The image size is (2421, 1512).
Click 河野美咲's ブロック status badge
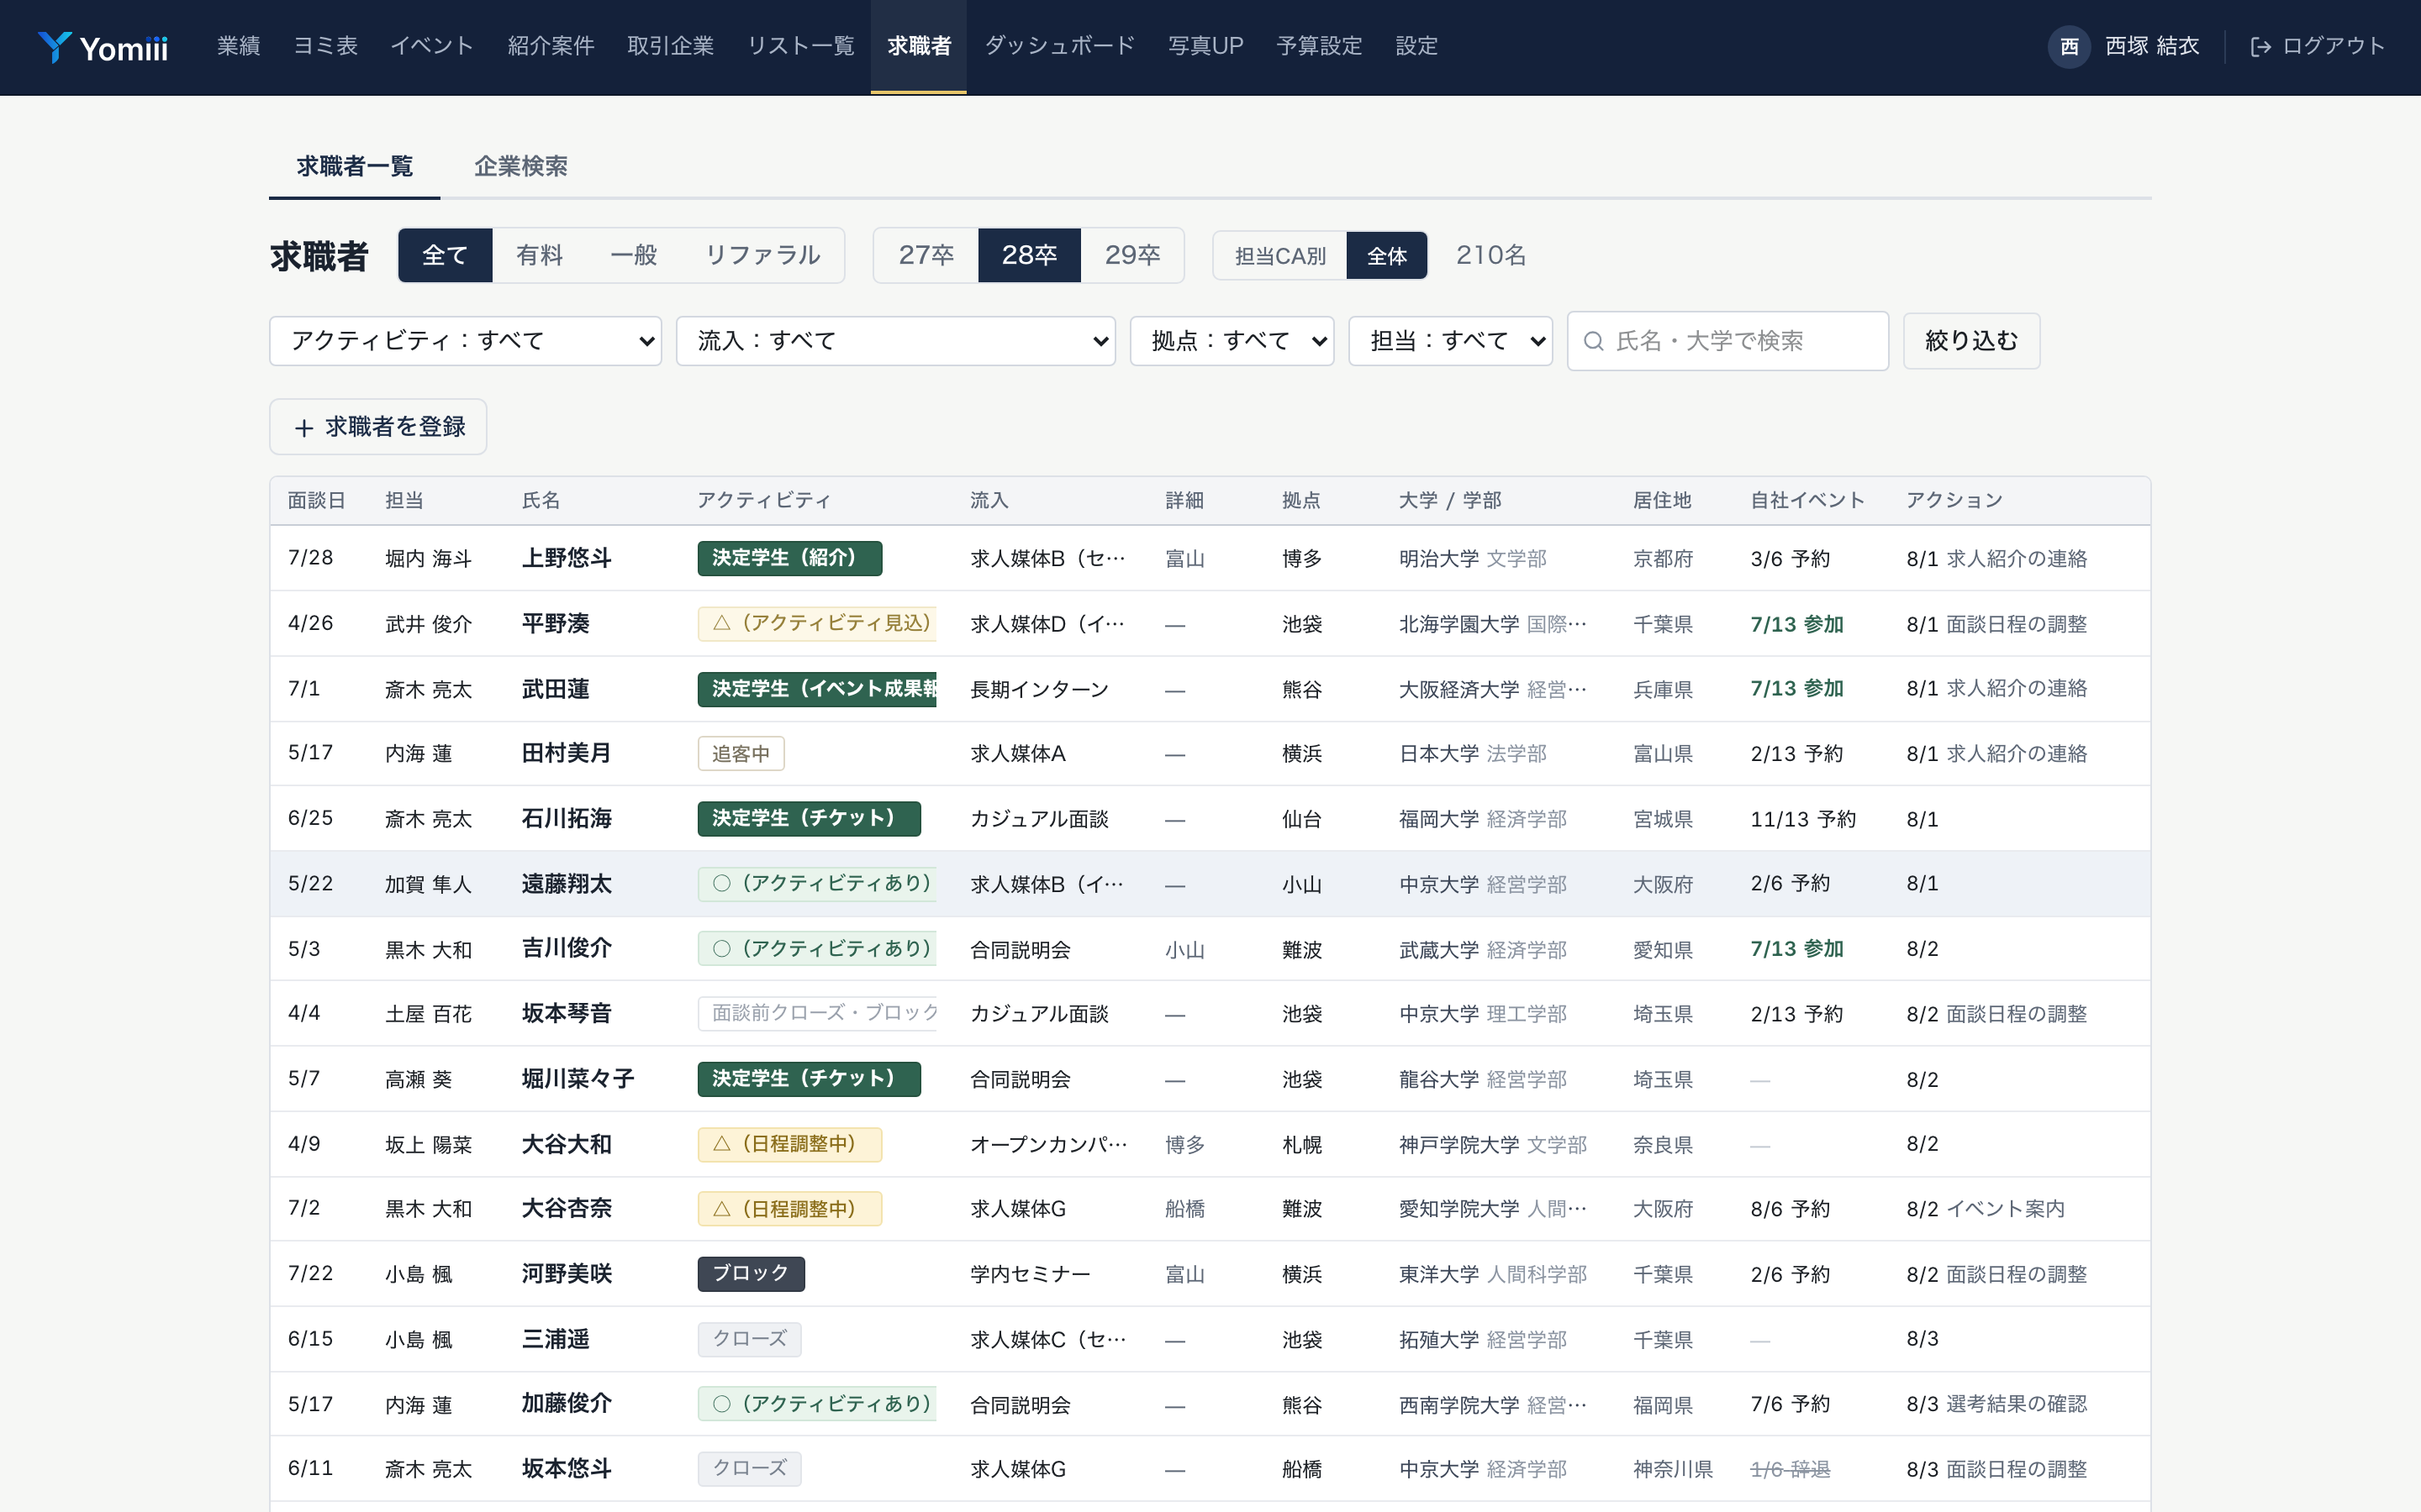tap(751, 1274)
